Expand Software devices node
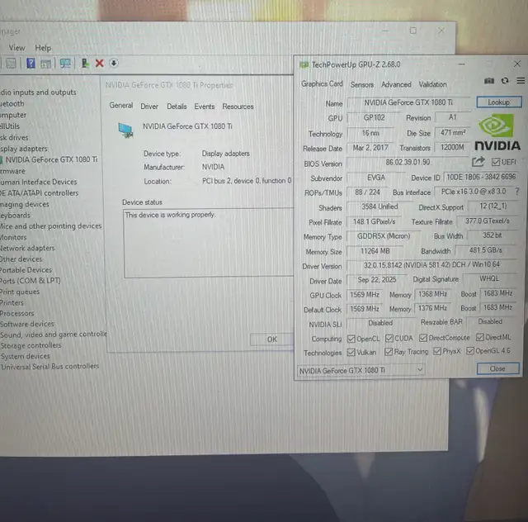 click(x=27, y=324)
